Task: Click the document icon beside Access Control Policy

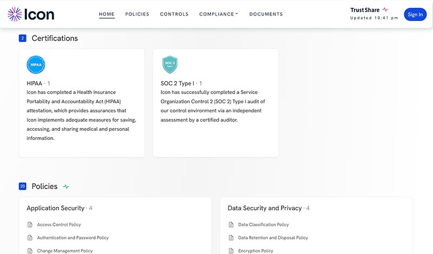Action: 30,224
